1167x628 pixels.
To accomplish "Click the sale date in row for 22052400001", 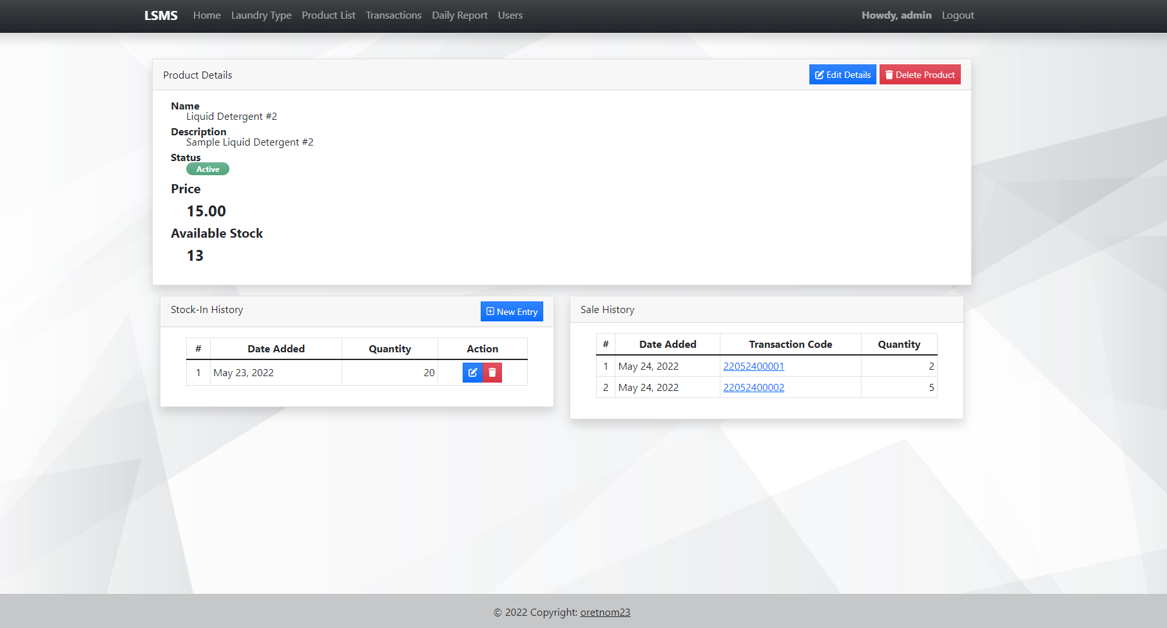I will [648, 366].
